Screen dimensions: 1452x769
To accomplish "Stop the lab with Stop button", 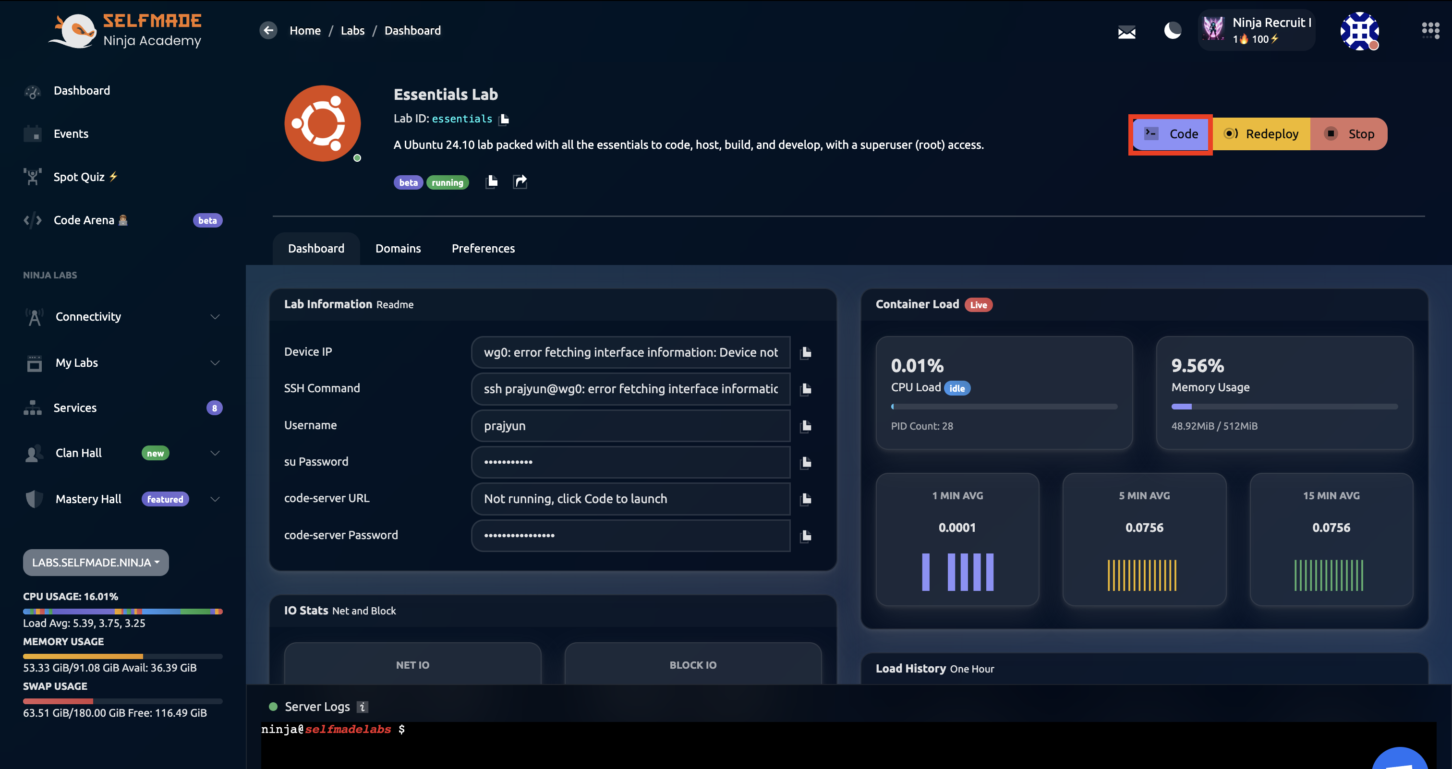I will click(1349, 134).
